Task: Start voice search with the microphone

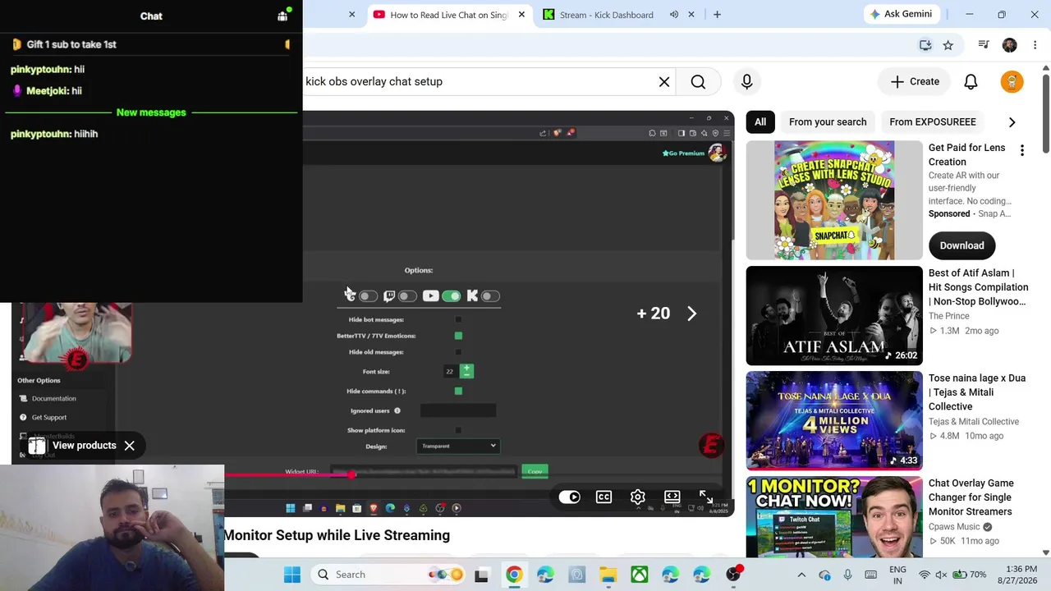Action: tap(746, 81)
